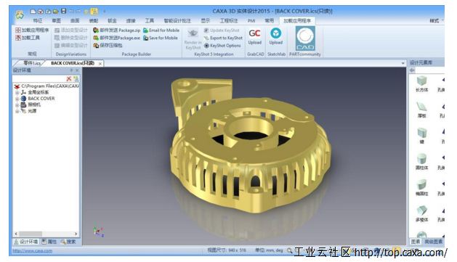The height and width of the screenshot is (262, 457).
Task: Switch to the first part .ics document tab
Action: coord(31,63)
